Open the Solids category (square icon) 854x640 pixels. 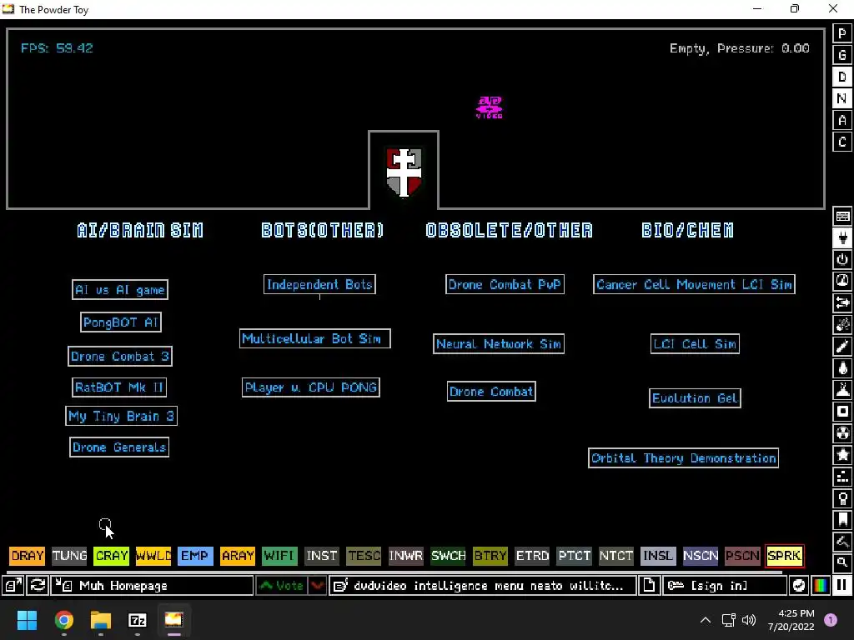842,412
